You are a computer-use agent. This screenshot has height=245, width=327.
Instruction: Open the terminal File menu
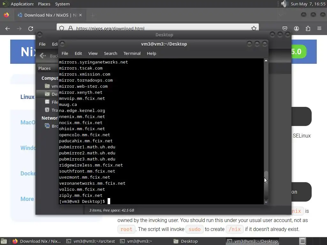click(x=65, y=53)
